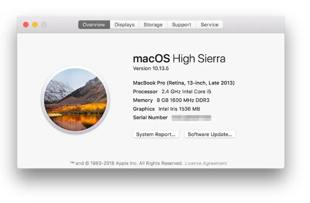Click the blurred serial number value

click(x=191, y=118)
